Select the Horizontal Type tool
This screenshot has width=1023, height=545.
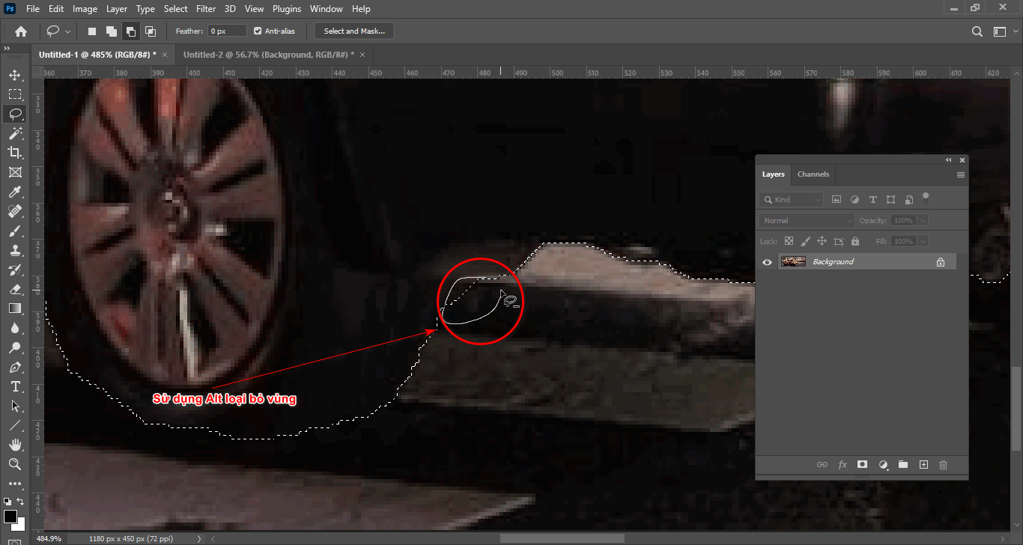[15, 387]
